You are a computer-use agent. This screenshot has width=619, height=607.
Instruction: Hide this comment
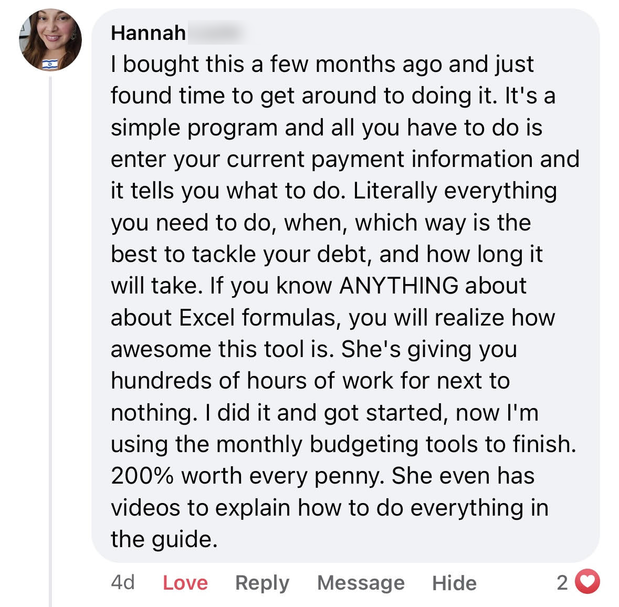click(x=454, y=583)
